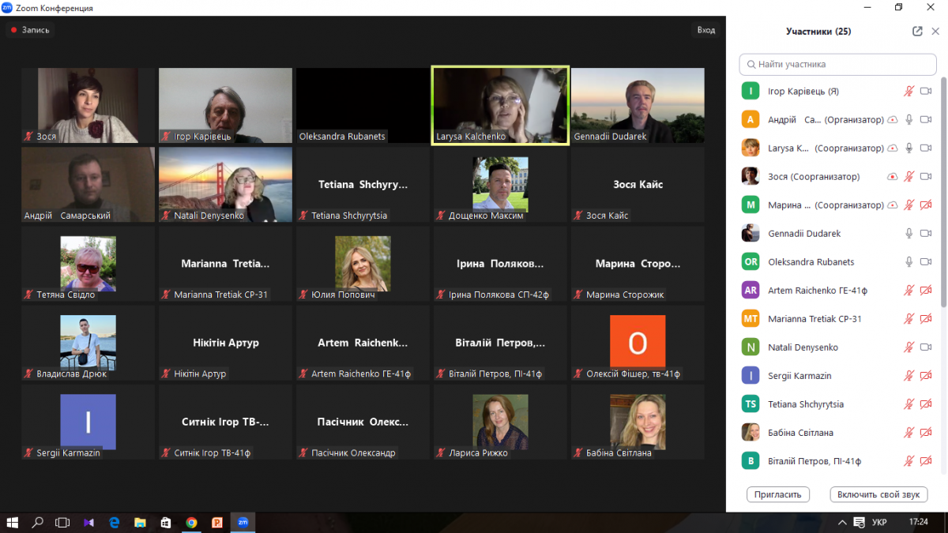The height and width of the screenshot is (533, 948).
Task: Select Natali Denysenko's video tile
Action: click(x=225, y=184)
